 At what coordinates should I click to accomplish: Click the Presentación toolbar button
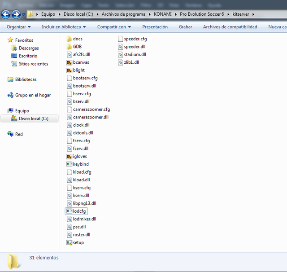click(x=155, y=27)
